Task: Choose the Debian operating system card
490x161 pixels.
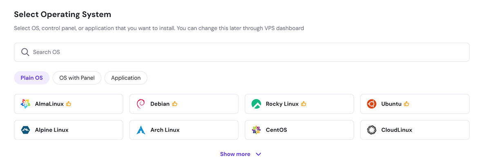Action: (184, 104)
